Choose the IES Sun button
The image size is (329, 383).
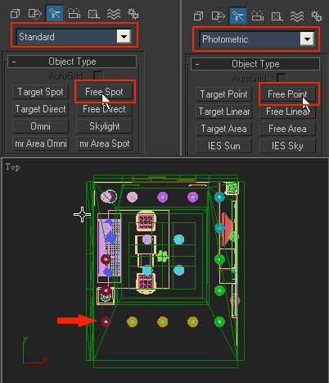coord(224,146)
